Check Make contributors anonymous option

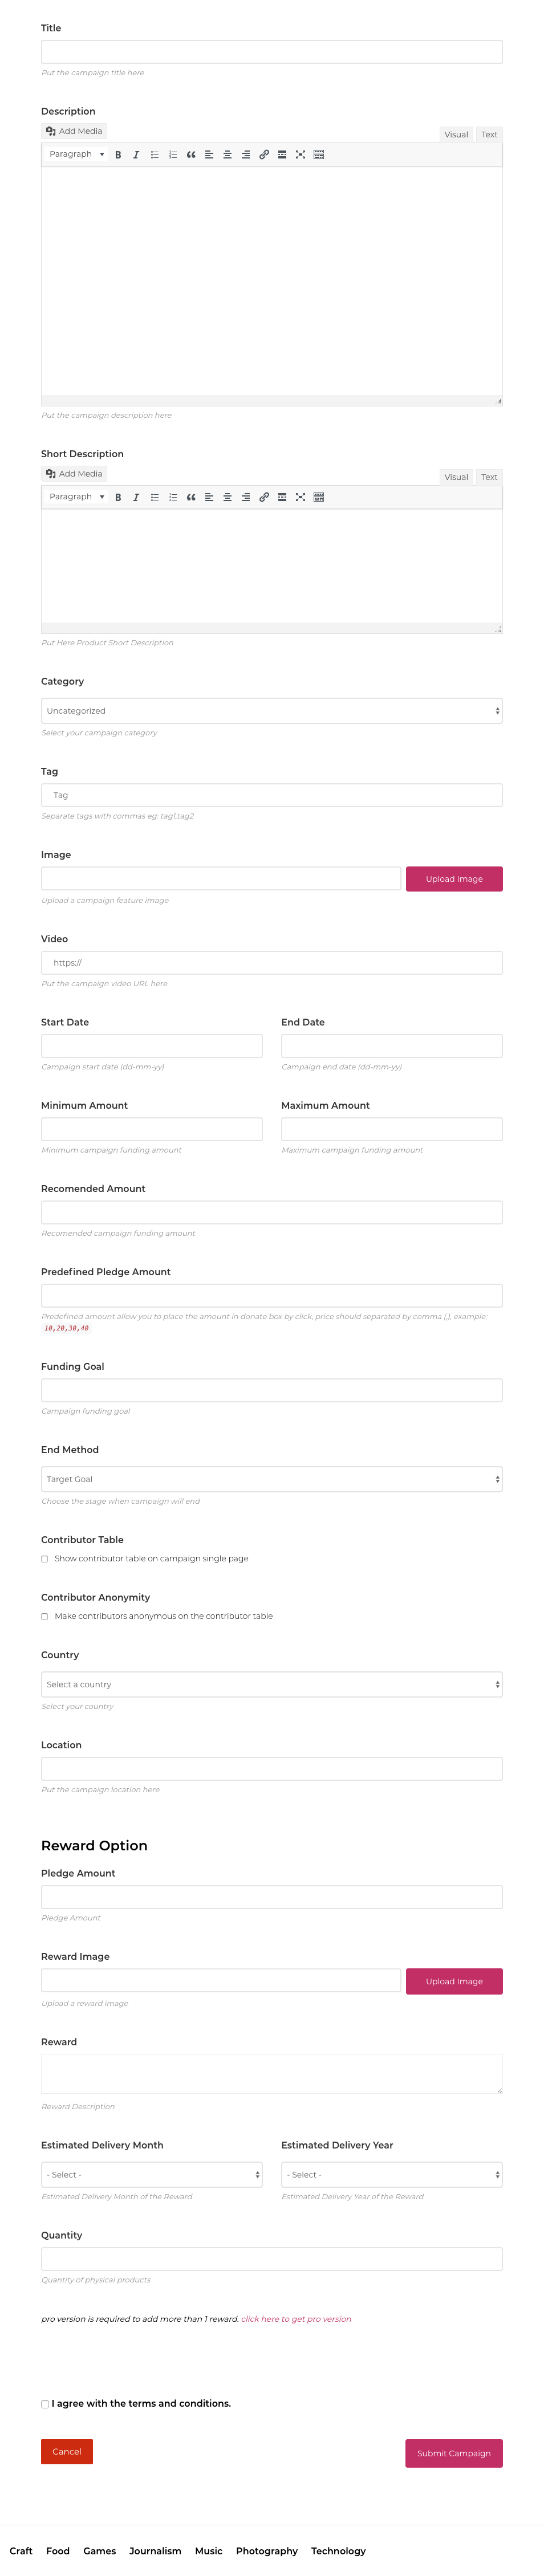[x=44, y=1616]
